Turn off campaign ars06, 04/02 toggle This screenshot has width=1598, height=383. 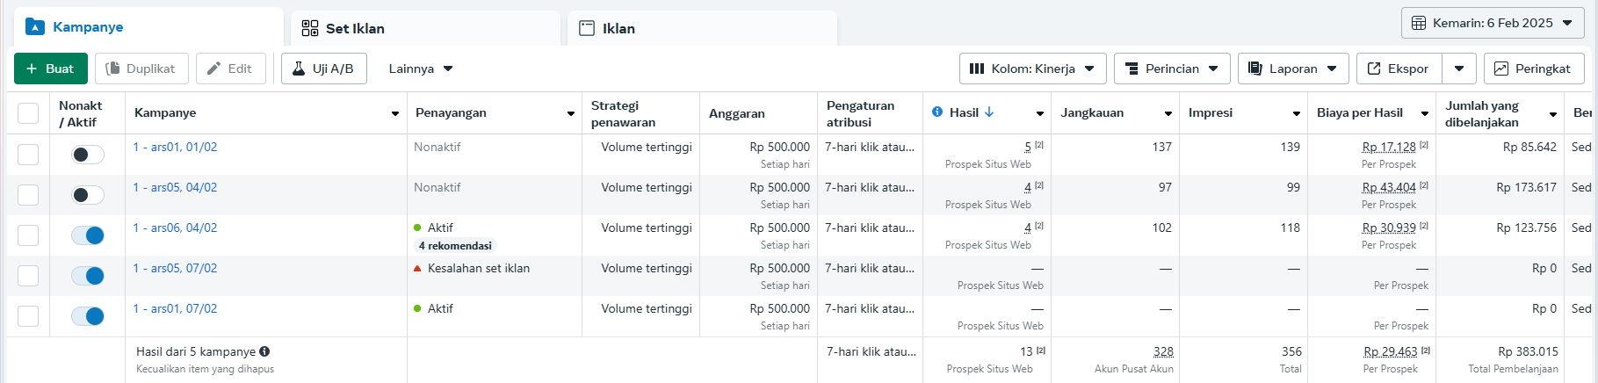pos(88,235)
